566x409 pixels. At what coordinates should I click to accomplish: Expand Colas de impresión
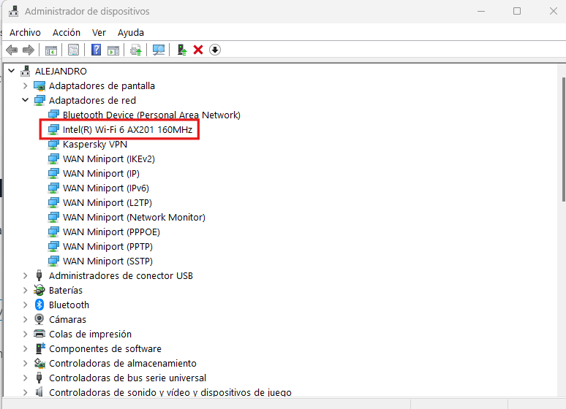tap(26, 334)
